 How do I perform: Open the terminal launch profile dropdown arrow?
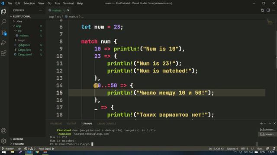(264, 124)
